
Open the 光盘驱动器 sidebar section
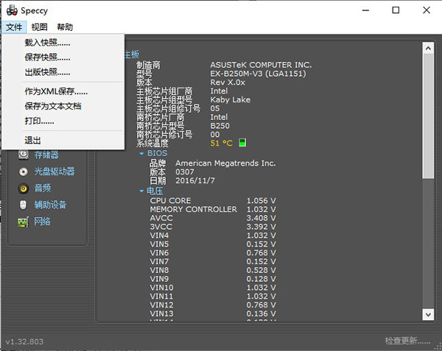[55, 171]
